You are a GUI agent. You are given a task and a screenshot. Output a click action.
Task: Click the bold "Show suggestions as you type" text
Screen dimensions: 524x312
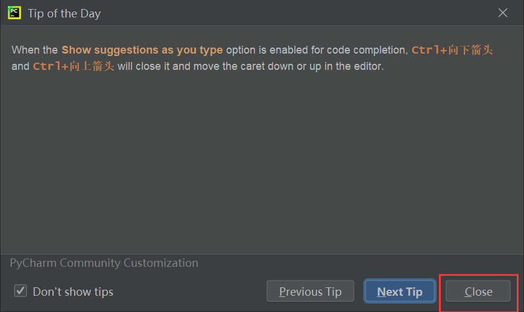click(x=142, y=50)
